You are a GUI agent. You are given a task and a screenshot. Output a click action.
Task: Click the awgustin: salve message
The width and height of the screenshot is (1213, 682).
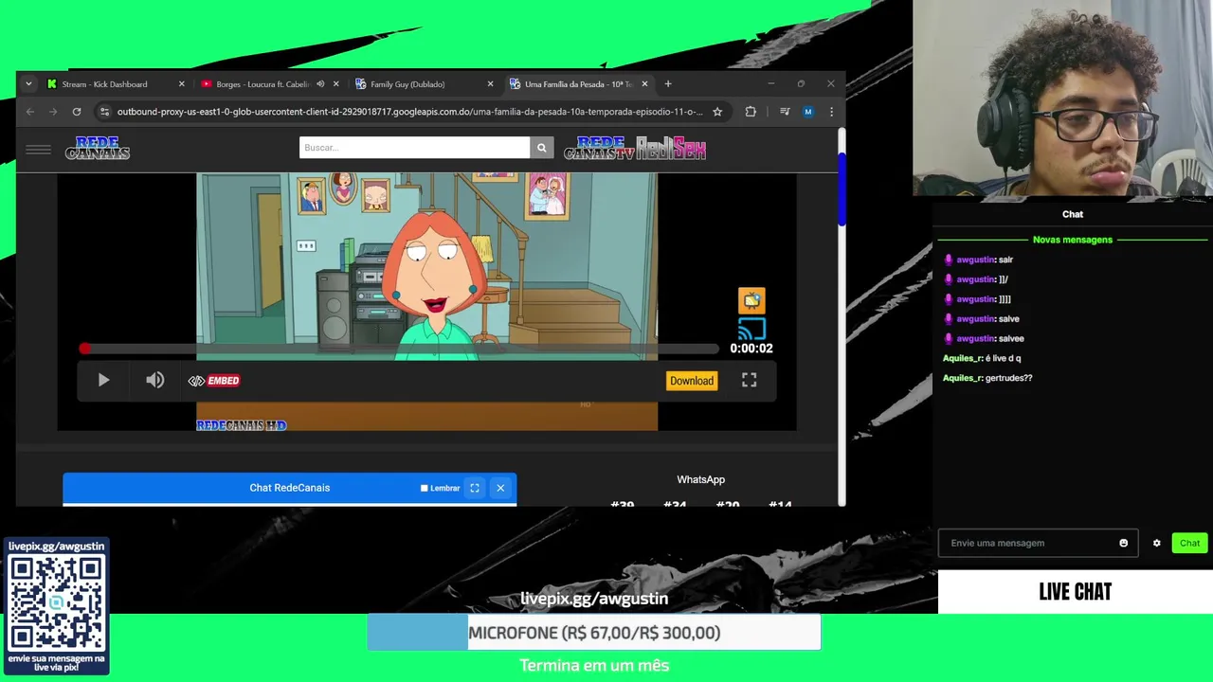(x=982, y=319)
